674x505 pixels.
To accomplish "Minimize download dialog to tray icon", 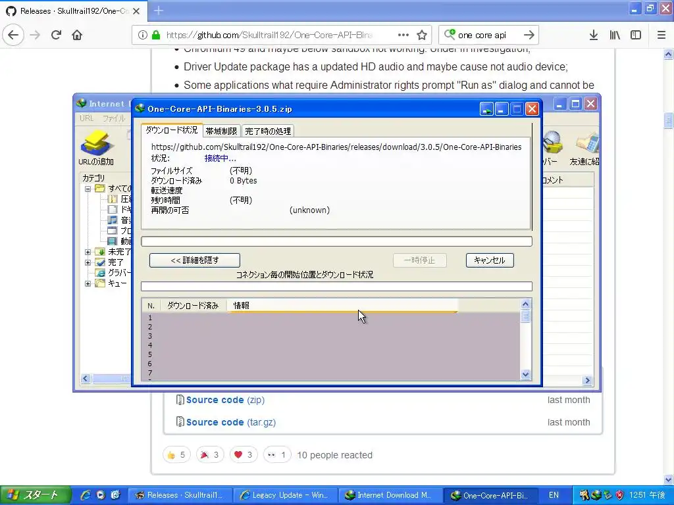I will (x=486, y=109).
